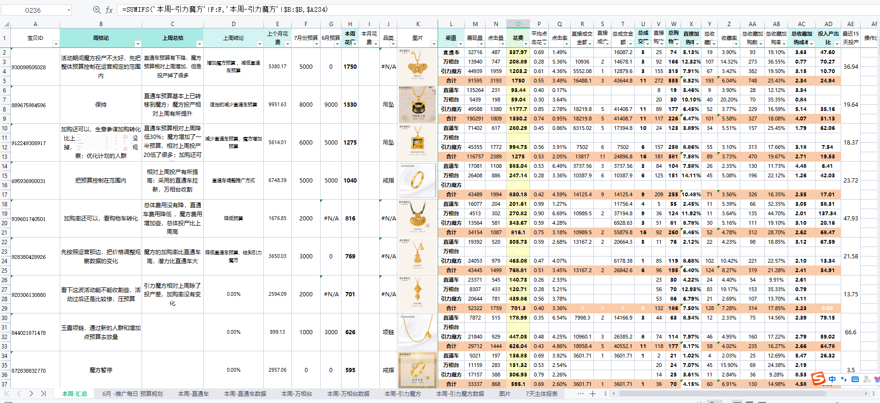
Task: Click the gold ring product image in row 15
Action: tap(417, 180)
